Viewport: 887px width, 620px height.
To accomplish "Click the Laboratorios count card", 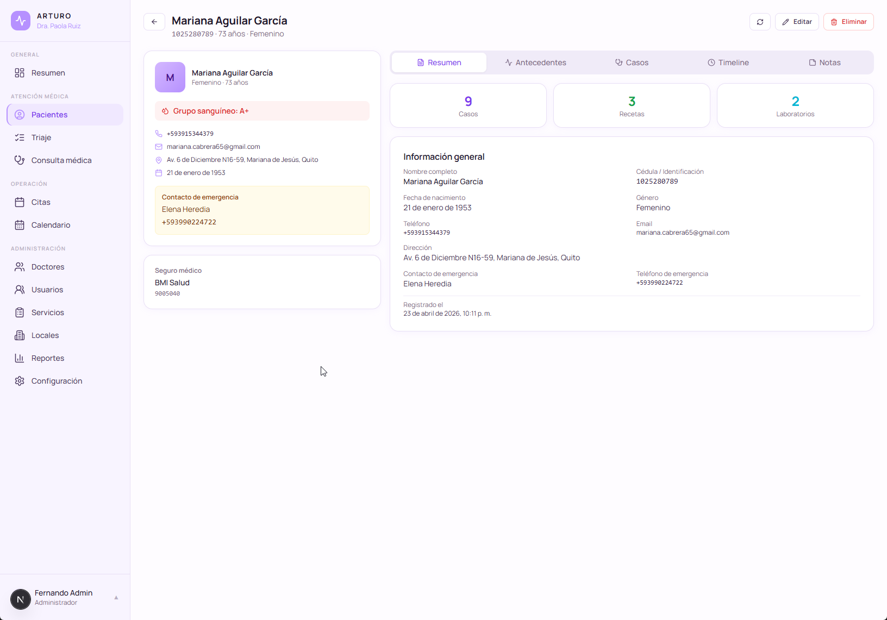I will pyautogui.click(x=795, y=105).
